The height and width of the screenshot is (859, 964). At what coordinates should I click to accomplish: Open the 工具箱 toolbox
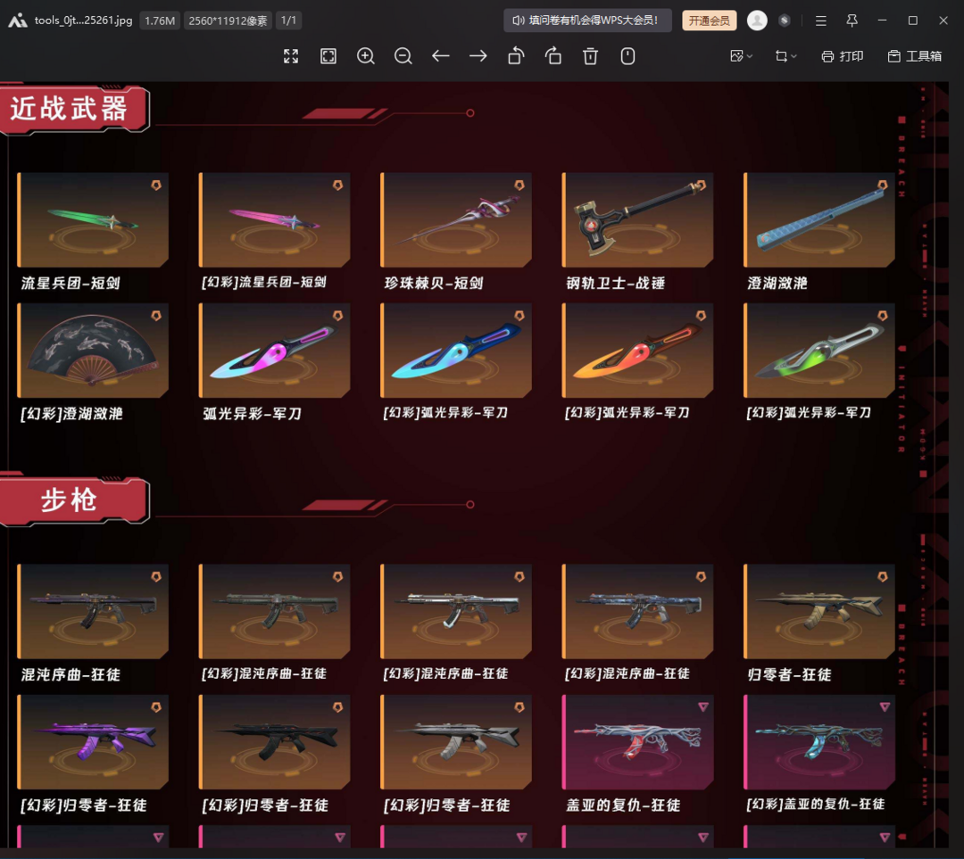(915, 56)
